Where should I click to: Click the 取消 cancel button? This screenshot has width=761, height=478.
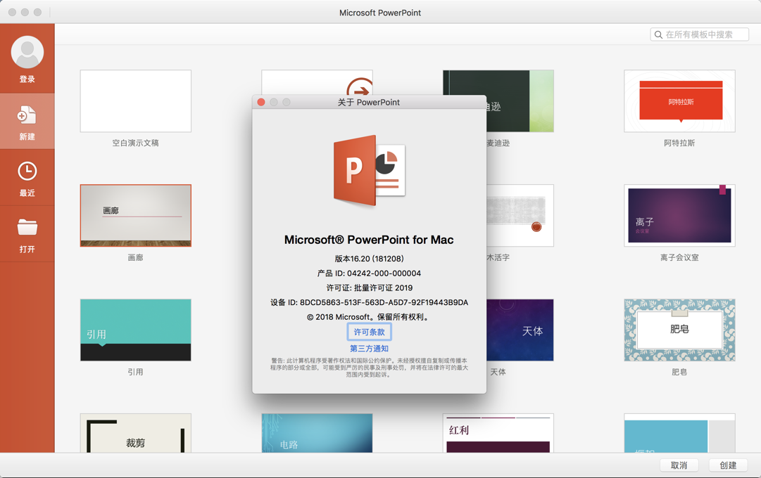pyautogui.click(x=679, y=465)
